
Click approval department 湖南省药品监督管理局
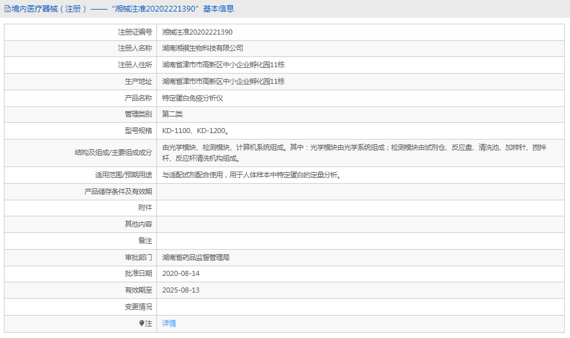[x=196, y=257]
